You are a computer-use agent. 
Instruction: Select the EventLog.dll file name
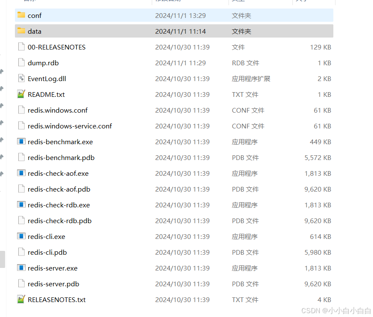coord(47,79)
